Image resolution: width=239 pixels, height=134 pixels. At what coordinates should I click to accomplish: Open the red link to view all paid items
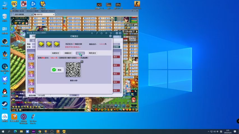click(x=73, y=47)
